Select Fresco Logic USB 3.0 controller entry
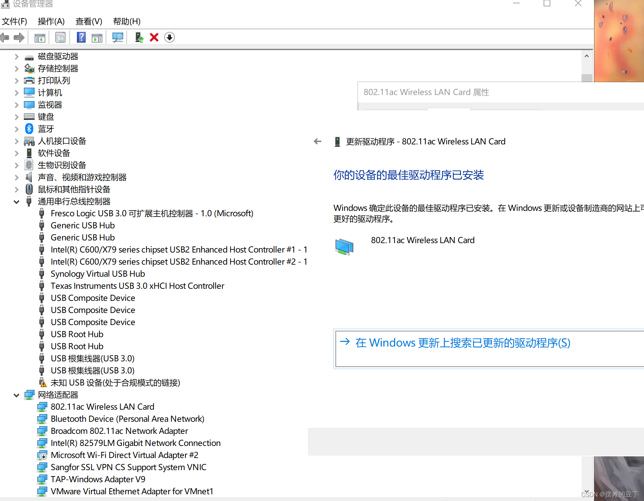This screenshot has width=644, height=501. point(152,213)
